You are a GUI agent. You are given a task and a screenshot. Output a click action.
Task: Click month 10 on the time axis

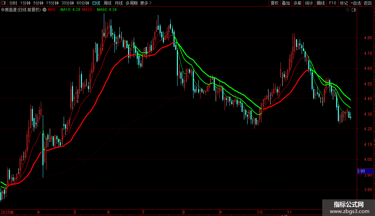[260, 212]
